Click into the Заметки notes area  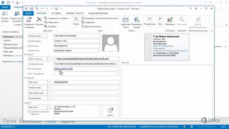[167, 91]
